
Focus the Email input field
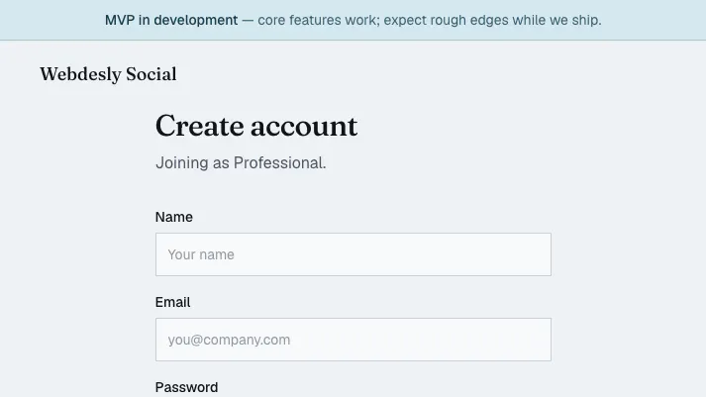pos(353,340)
